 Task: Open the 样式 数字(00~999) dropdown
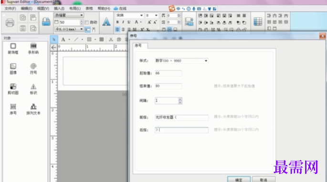181,61
